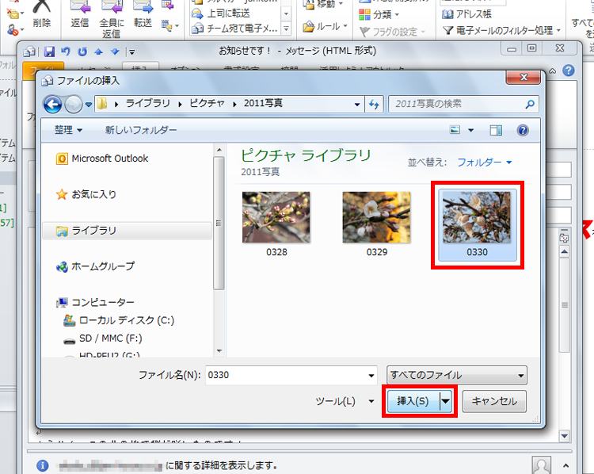Click 新しいフォルダー button

coord(141,130)
